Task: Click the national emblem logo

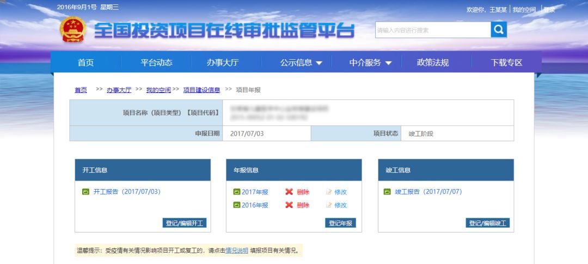Action: 72,30
